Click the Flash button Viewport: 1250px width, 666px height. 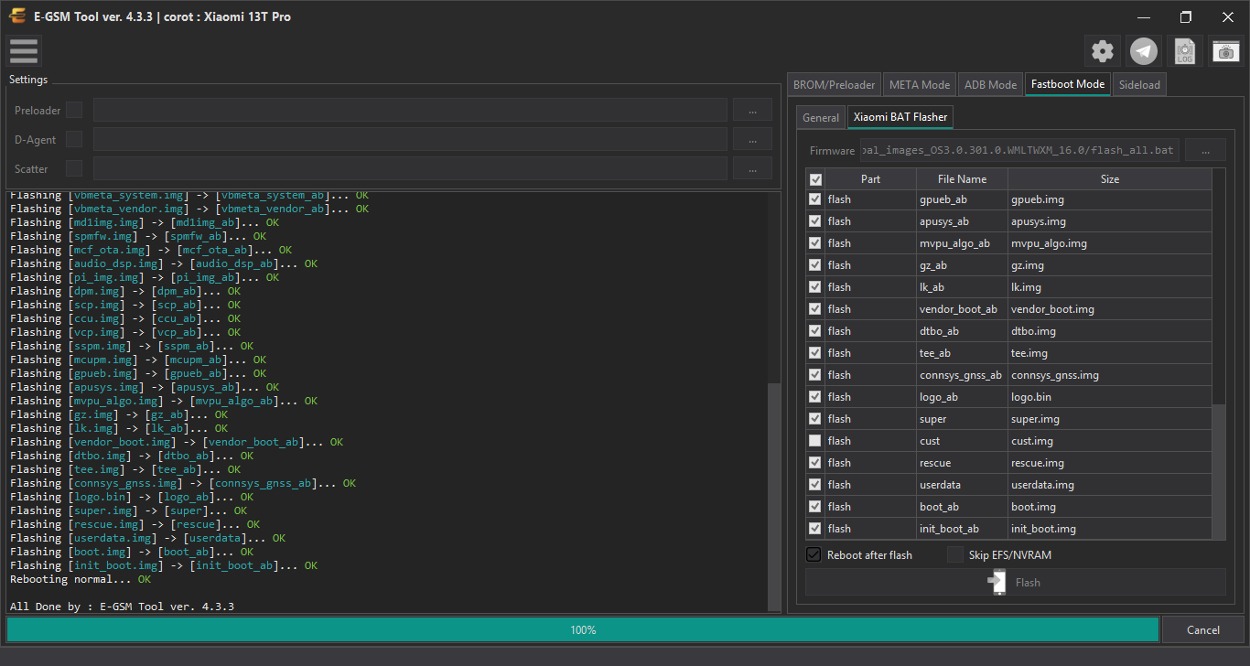(x=1016, y=583)
